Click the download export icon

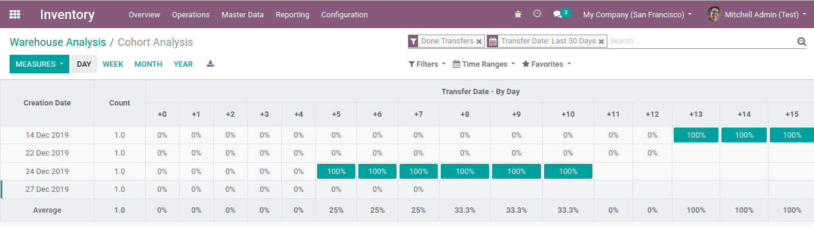pos(210,64)
